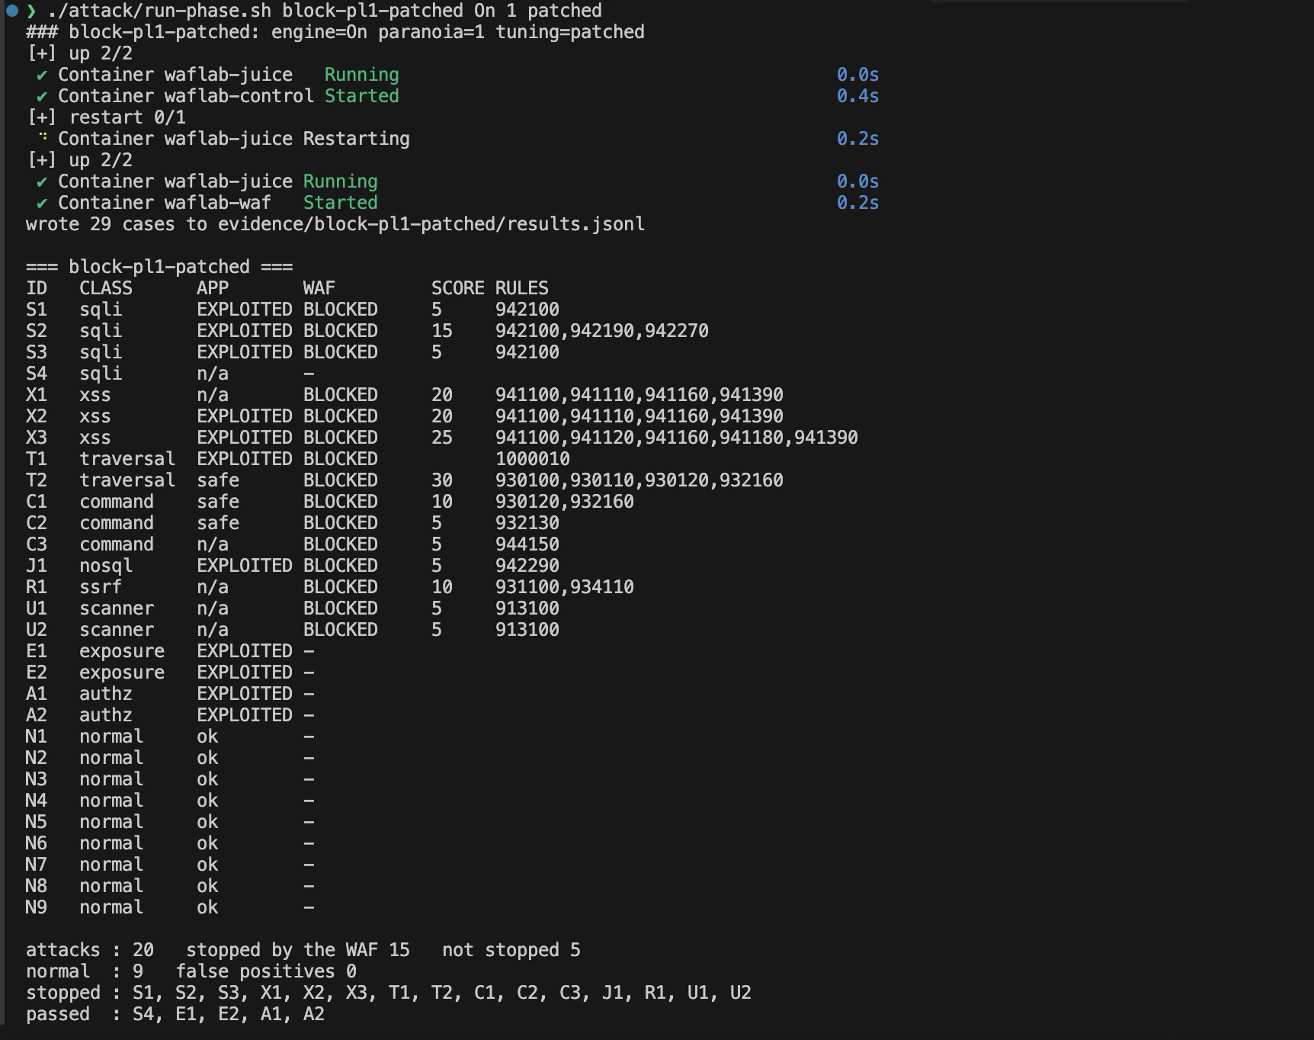Click the blue dot command status indicator
This screenshot has height=1040, width=1314.
[12, 11]
